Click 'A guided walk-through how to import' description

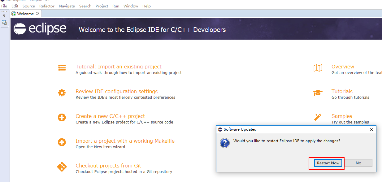pos(129,73)
